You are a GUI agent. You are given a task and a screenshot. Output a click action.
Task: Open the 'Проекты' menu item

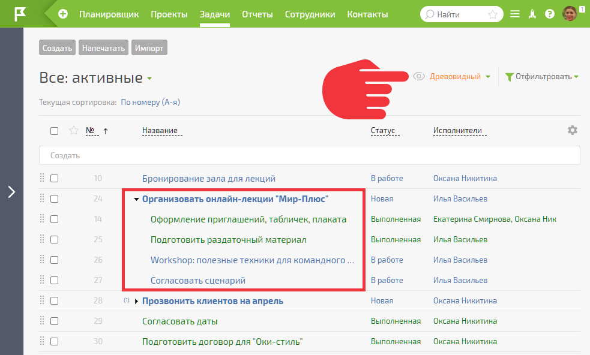click(x=169, y=14)
